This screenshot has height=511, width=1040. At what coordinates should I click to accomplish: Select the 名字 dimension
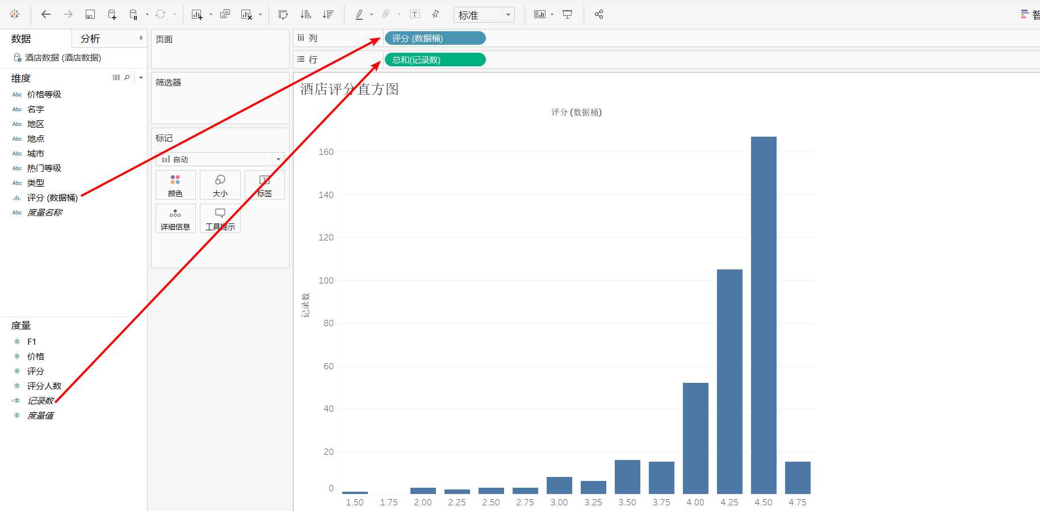[x=36, y=109]
